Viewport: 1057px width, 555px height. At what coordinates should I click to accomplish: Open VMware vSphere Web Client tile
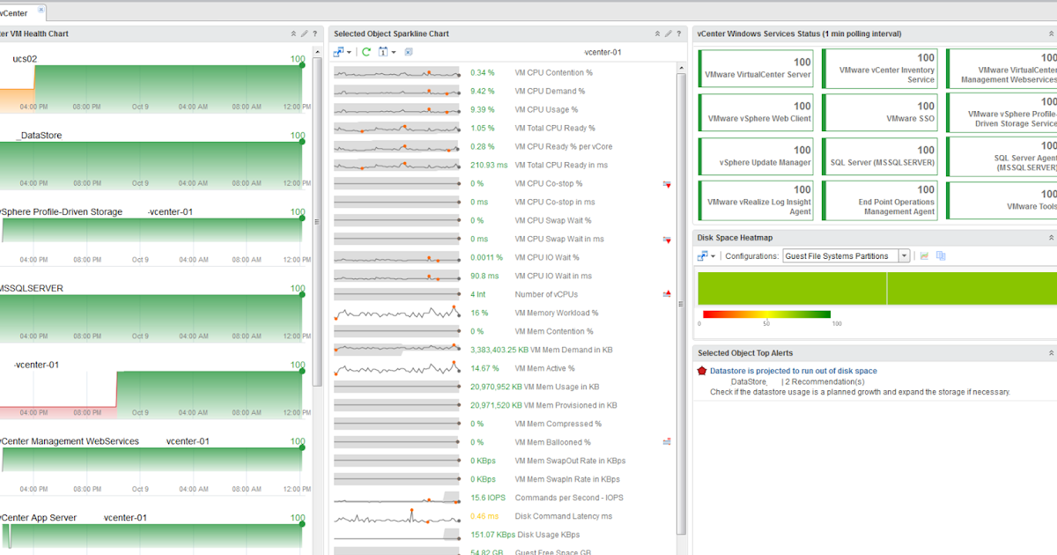pyautogui.click(x=757, y=113)
